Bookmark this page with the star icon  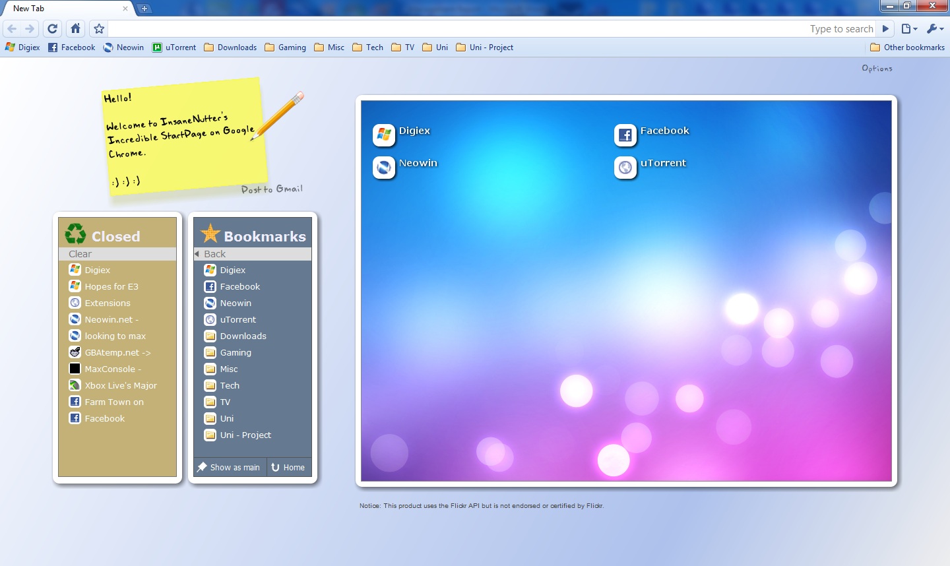tap(99, 28)
